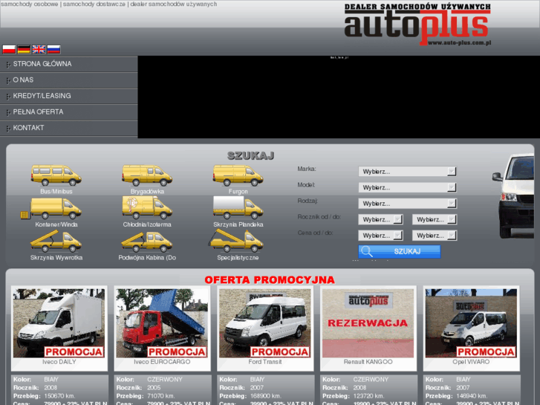The image size is (540, 405).
Task: Click the Ford Transit title link
Action: 265,362
